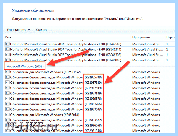Select security update KB2957503
Screen dimensions: 178x136
[56, 109]
